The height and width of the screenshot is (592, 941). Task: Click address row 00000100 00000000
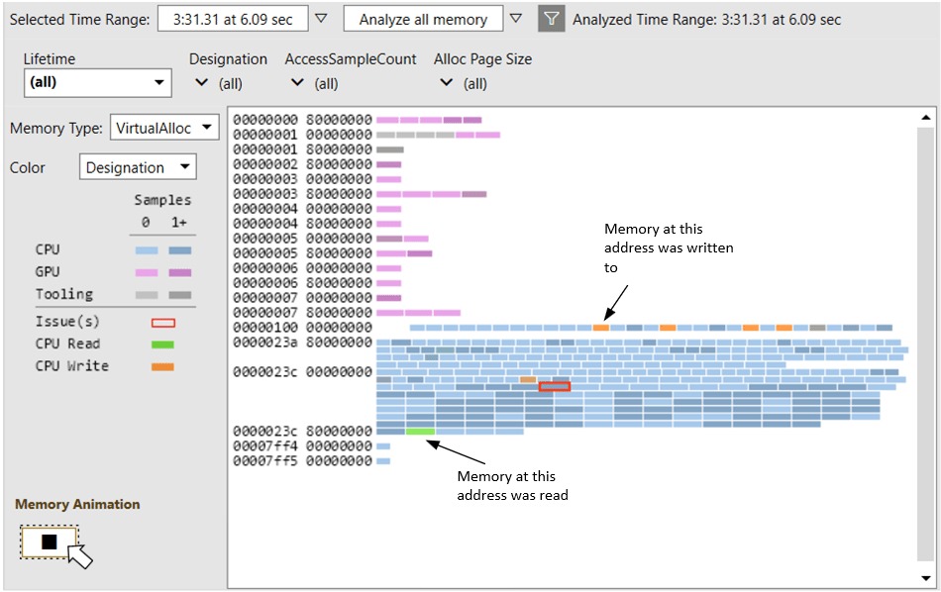tap(302, 328)
